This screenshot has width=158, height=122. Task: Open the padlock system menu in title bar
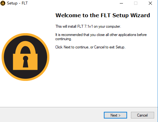click(x=3, y=3)
